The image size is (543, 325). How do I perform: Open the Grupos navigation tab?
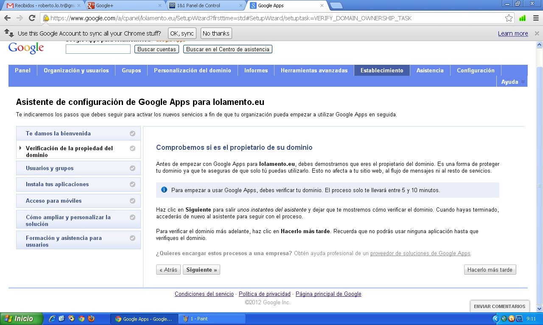pos(131,70)
